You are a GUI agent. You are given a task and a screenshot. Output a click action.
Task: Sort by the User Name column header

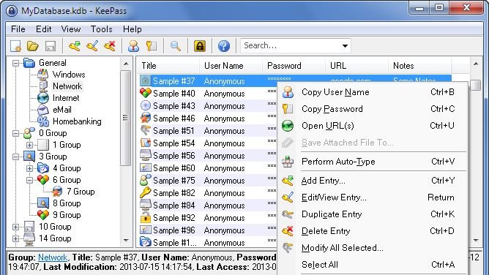coord(231,66)
